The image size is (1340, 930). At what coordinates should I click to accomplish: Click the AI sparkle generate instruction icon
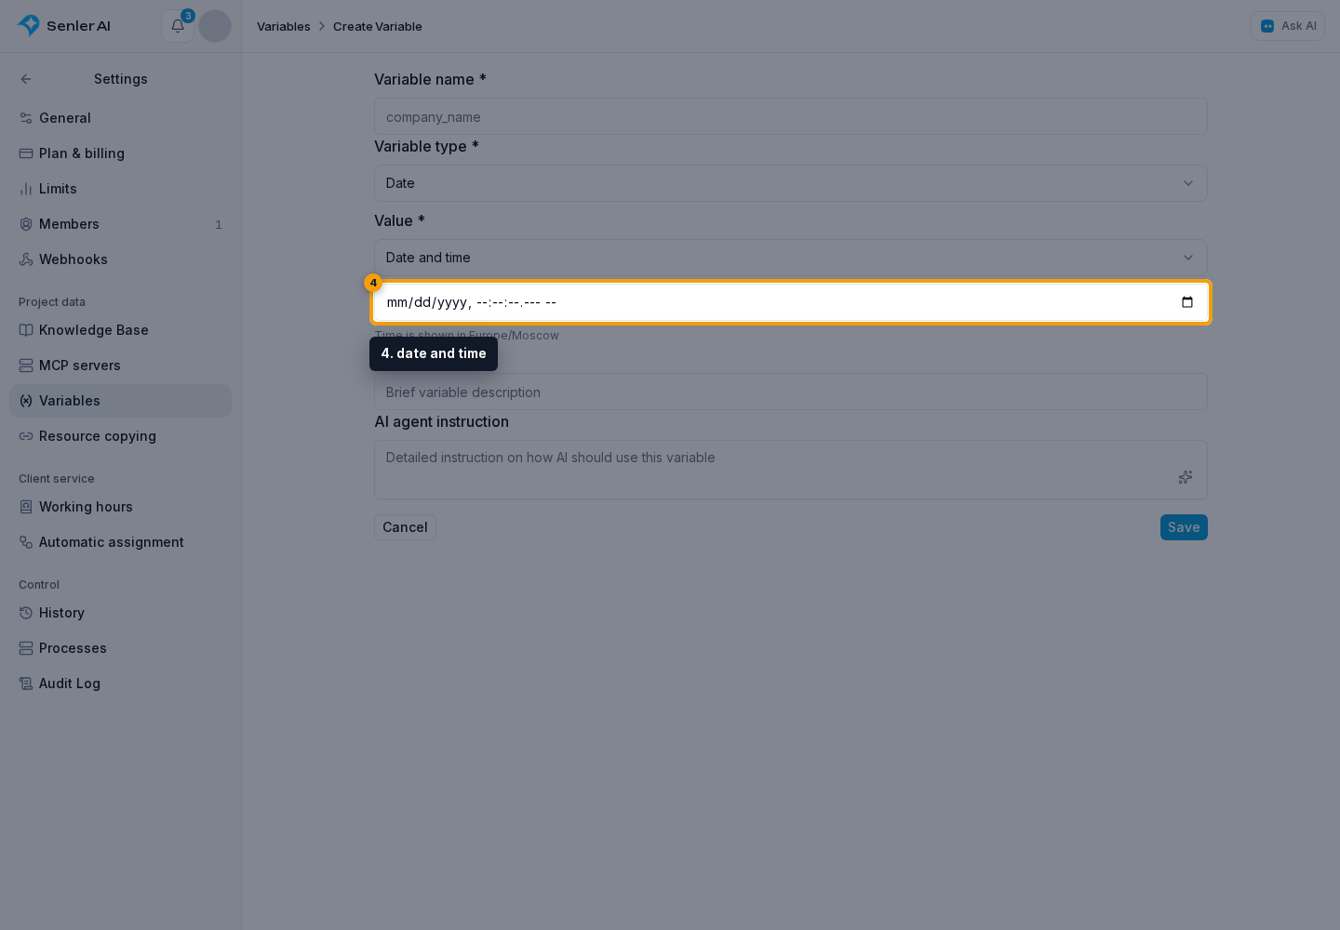(x=1186, y=477)
